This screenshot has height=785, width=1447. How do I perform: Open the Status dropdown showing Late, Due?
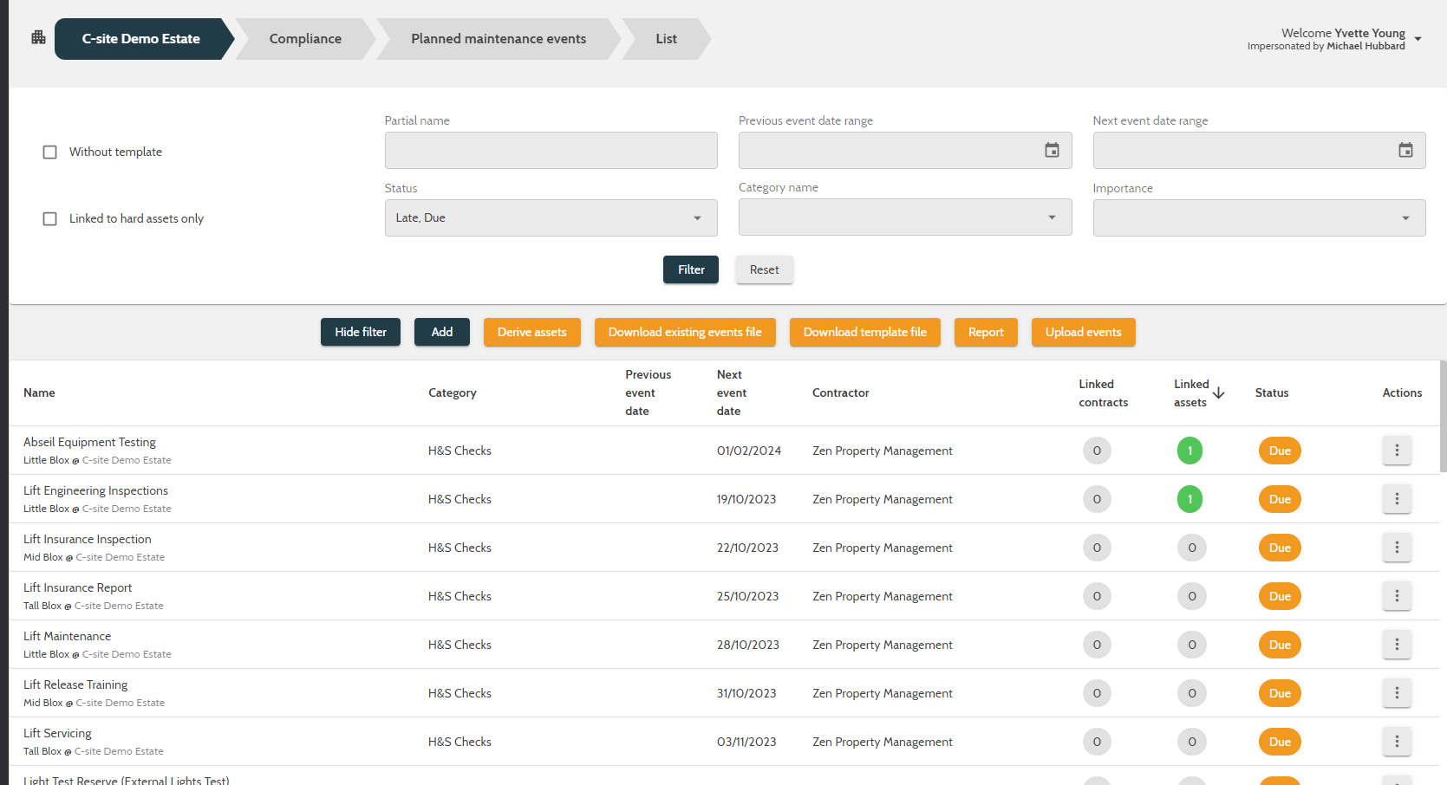(x=551, y=217)
